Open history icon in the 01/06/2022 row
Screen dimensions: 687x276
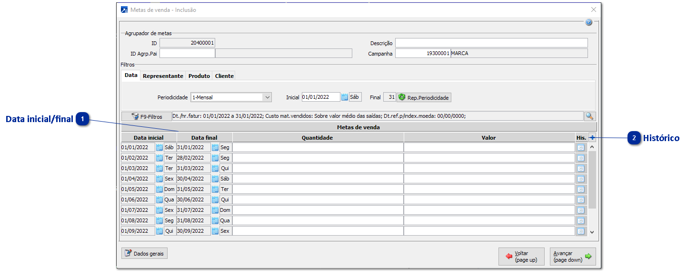point(581,200)
